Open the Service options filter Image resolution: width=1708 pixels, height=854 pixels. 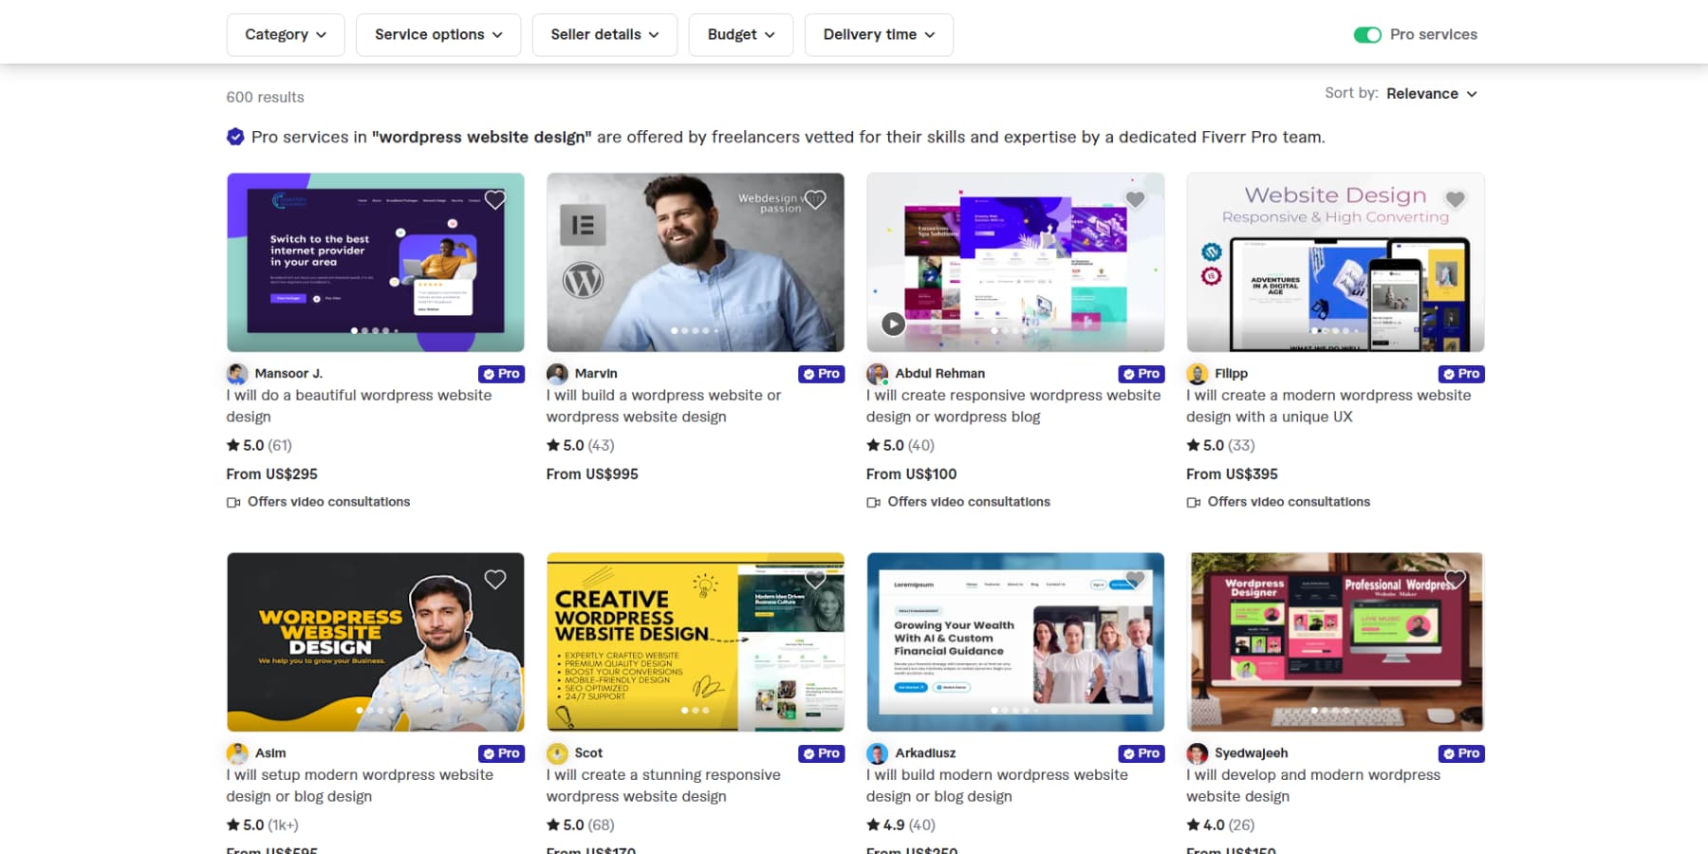click(437, 34)
